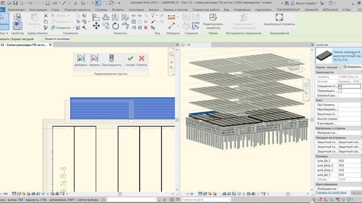Click the Изменить тип button in Properties
The image size is (362, 203).
pos(352,67)
